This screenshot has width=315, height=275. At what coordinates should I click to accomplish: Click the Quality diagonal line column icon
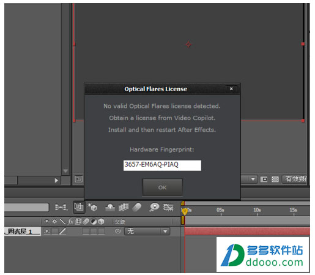tap(62, 221)
